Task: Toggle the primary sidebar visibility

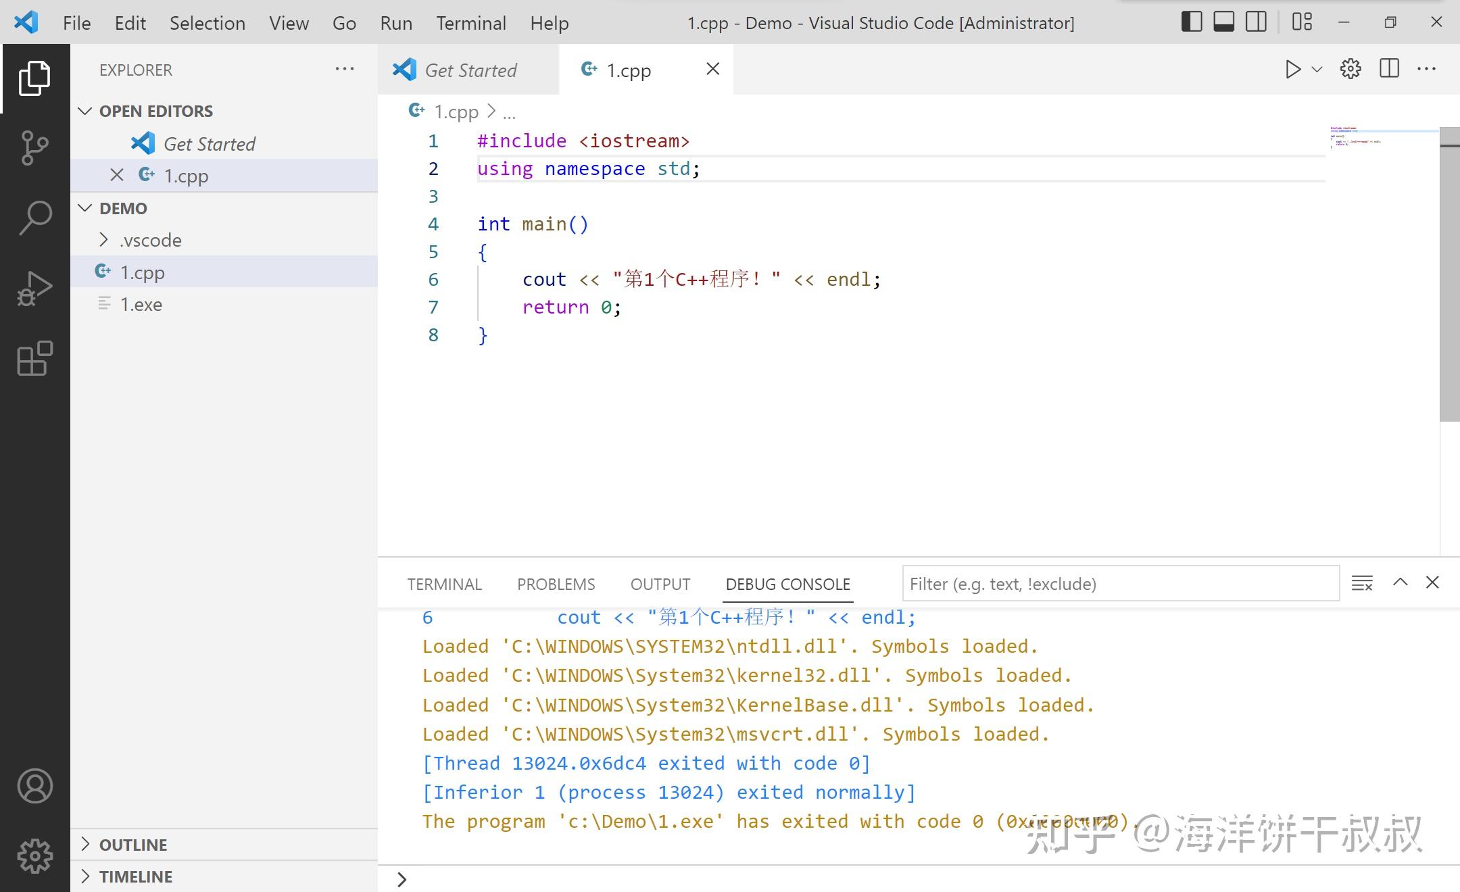Action: (x=1191, y=21)
